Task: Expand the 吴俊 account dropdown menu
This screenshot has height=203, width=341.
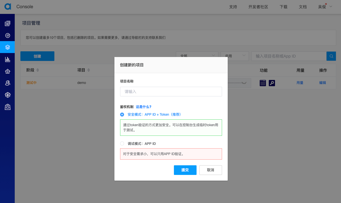Action: click(x=325, y=7)
